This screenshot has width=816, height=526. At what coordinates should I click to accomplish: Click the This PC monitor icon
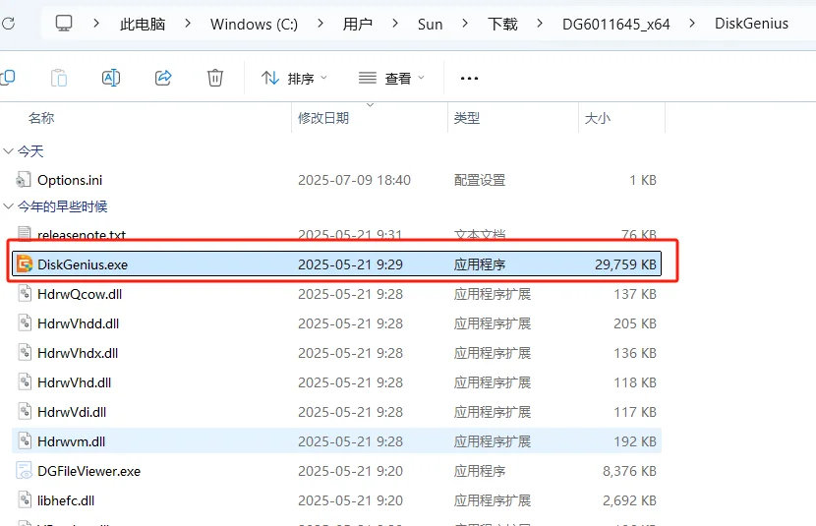point(64,24)
